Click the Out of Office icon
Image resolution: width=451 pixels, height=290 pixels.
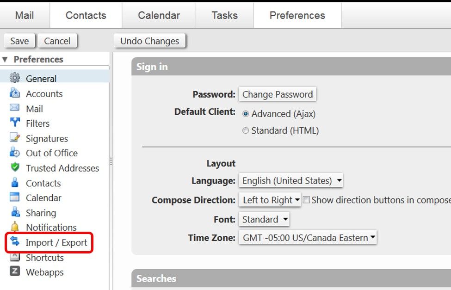coord(15,153)
